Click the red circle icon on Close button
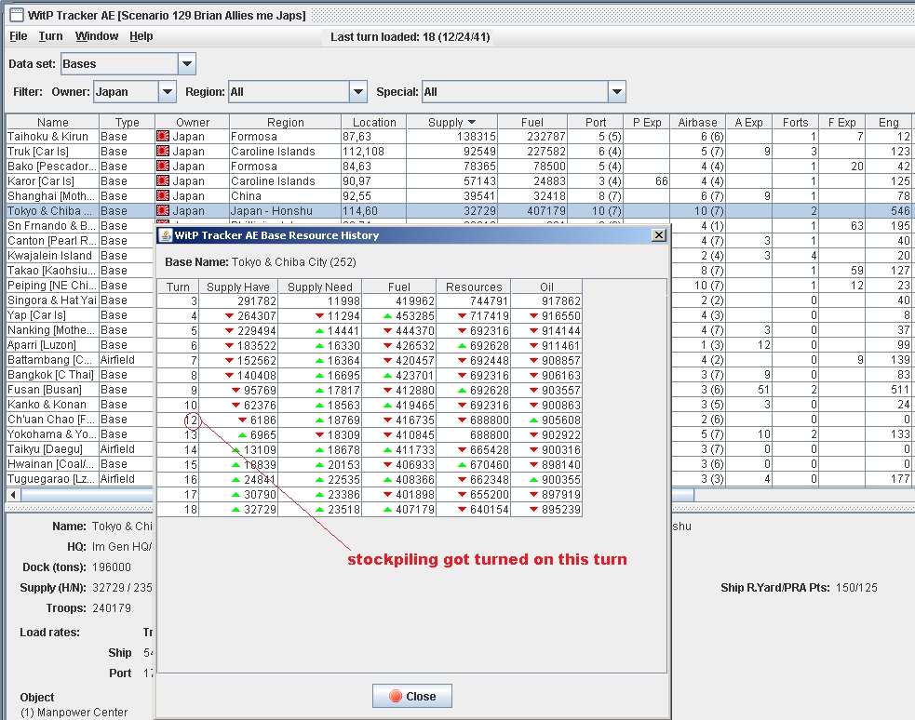Image resolution: width=915 pixels, height=720 pixels. pyautogui.click(x=396, y=696)
